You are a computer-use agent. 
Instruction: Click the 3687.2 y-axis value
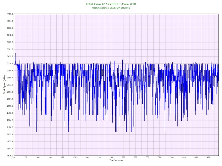point(10,42)
